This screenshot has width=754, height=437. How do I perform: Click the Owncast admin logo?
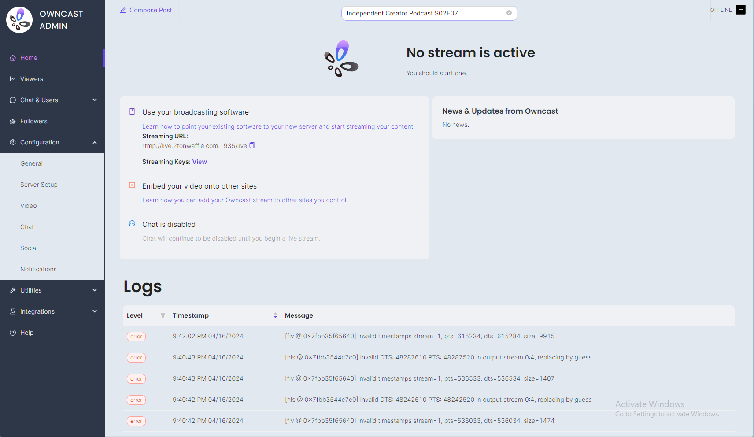[18, 19]
